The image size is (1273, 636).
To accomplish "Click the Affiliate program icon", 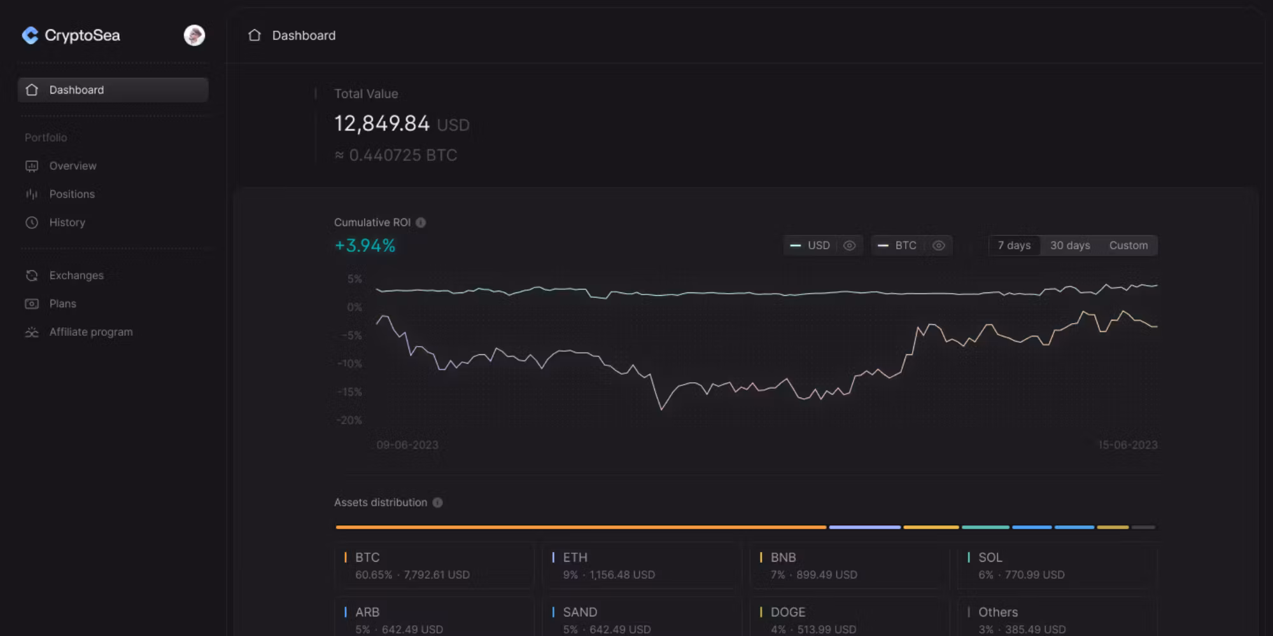I will point(32,332).
